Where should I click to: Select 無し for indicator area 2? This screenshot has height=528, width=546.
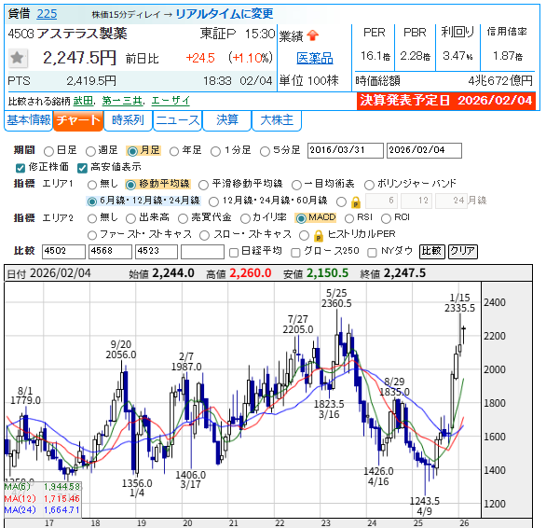pos(92,218)
